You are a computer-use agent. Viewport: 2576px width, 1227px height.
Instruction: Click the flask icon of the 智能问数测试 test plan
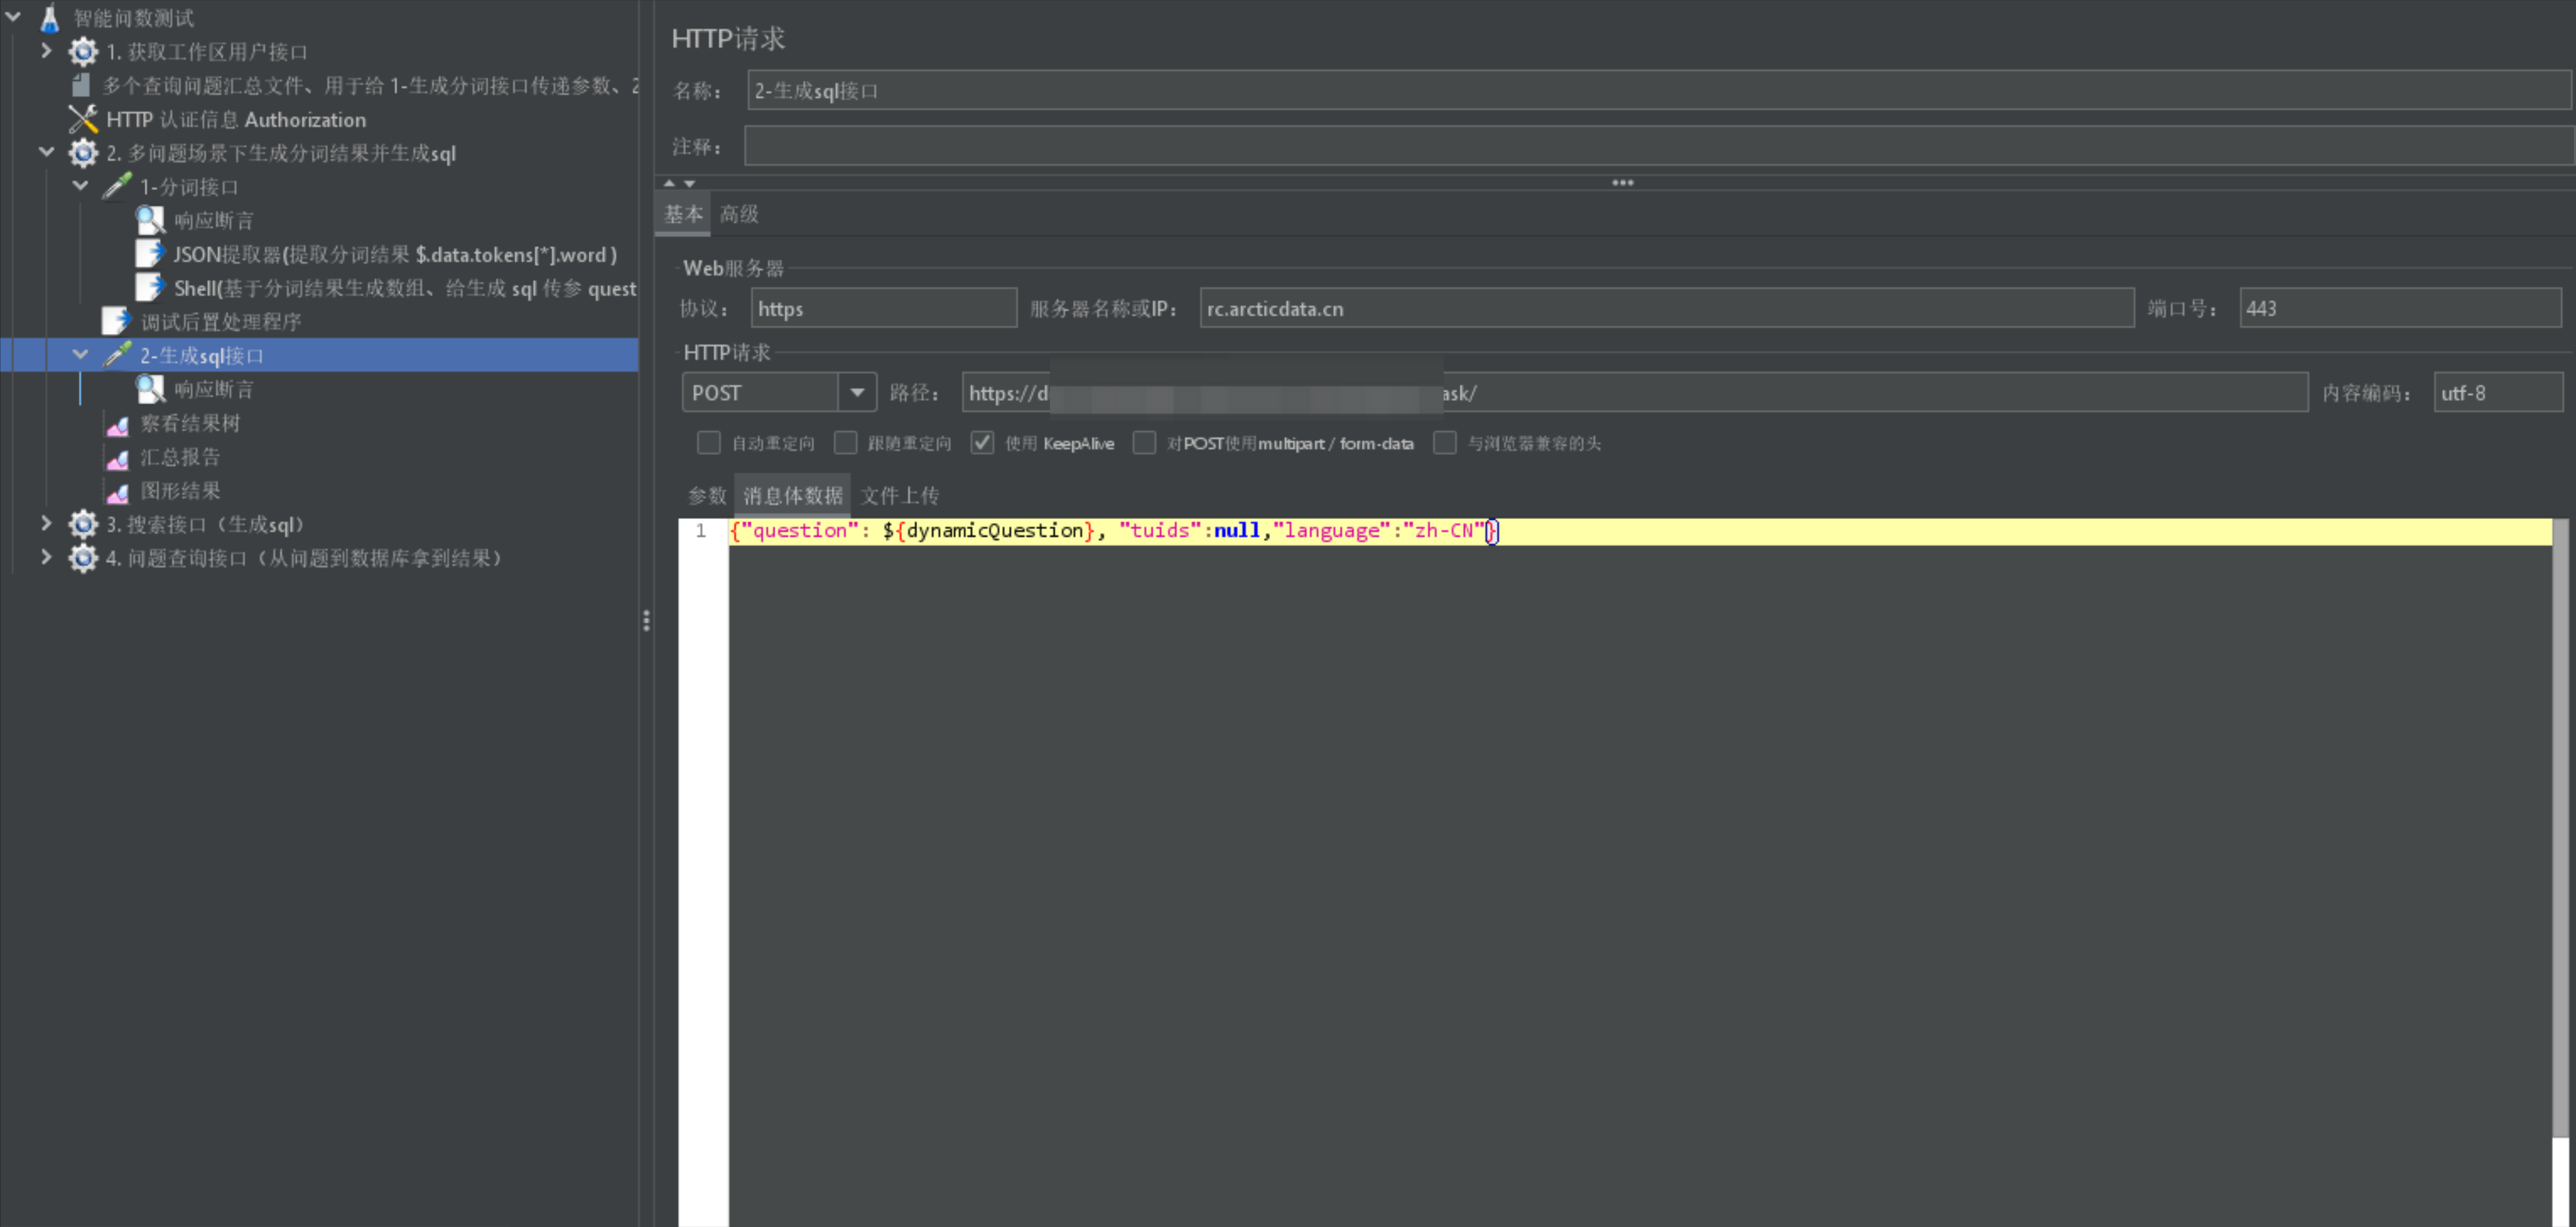tap(49, 17)
